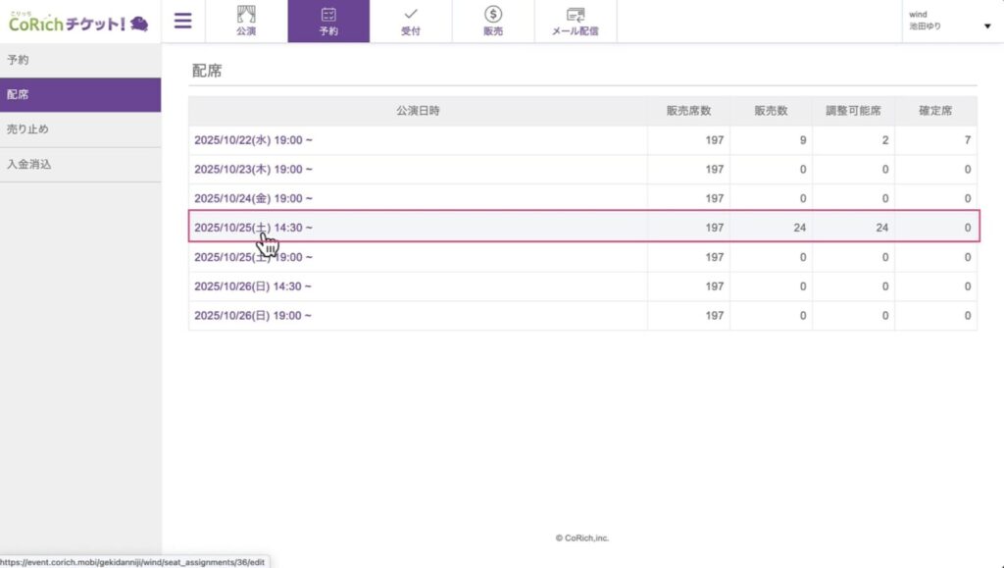1004x568 pixels.
Task: Toggle the hamburger menu icon
Action: pyautogui.click(x=182, y=21)
